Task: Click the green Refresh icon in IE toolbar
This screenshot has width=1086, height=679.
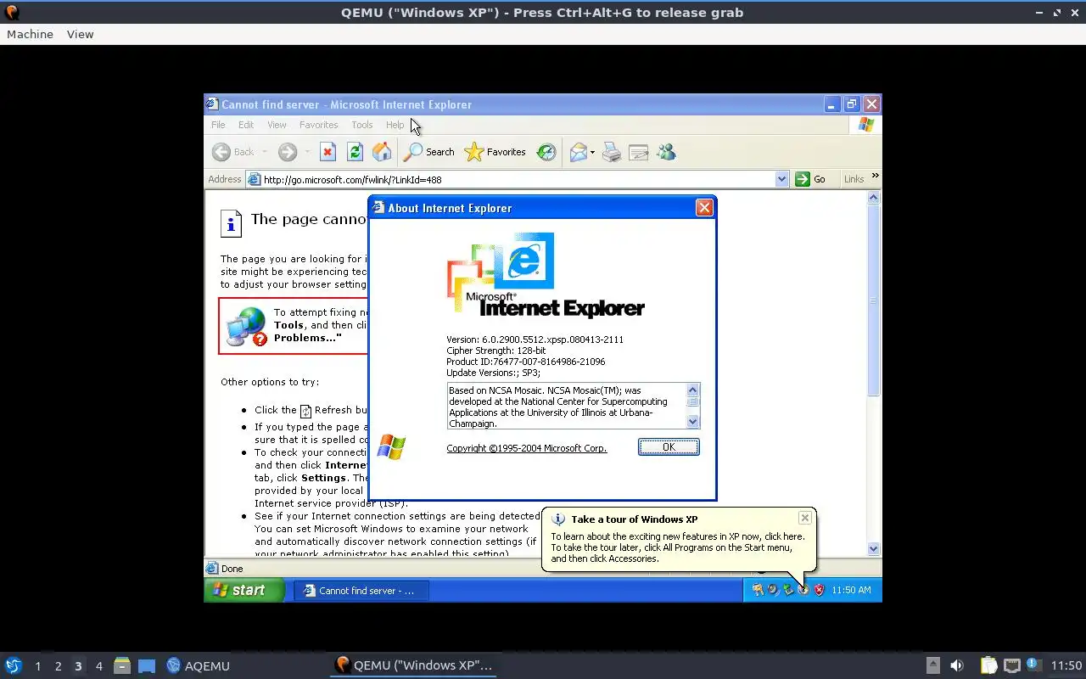Action: pos(355,152)
